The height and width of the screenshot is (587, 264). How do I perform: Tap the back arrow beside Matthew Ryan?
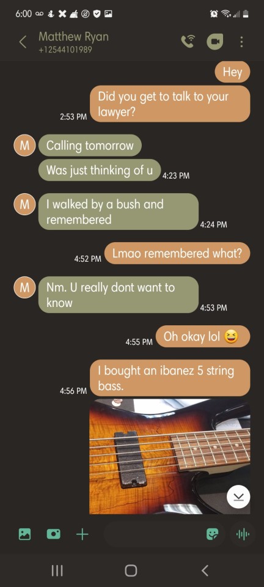point(23,42)
